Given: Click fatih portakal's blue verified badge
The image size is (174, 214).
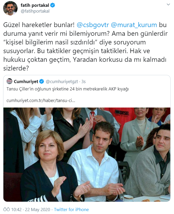Looking at the screenshot, I should pyautogui.click(x=53, y=5).
